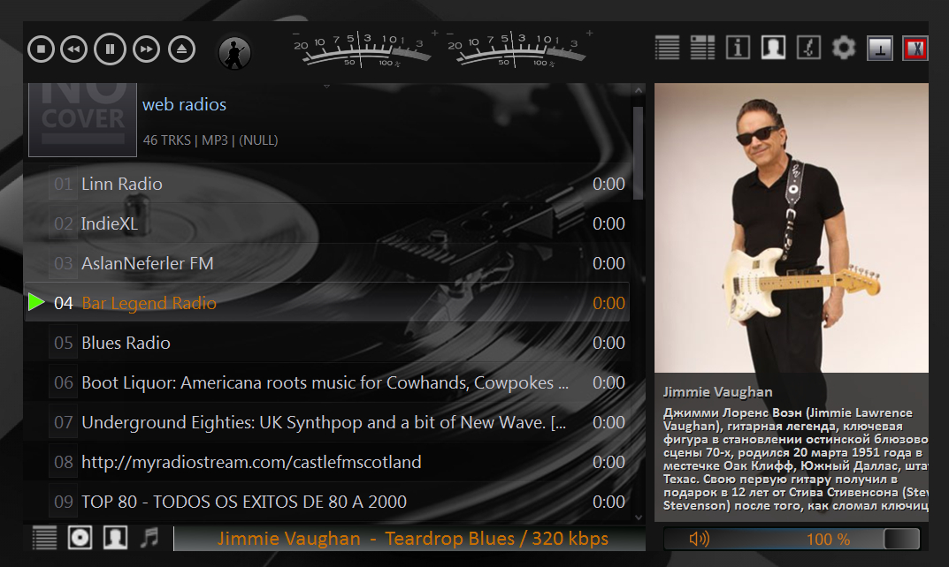Image resolution: width=949 pixels, height=567 pixels.
Task: Open the lyrics panel with the music note icon
Action: (x=808, y=47)
